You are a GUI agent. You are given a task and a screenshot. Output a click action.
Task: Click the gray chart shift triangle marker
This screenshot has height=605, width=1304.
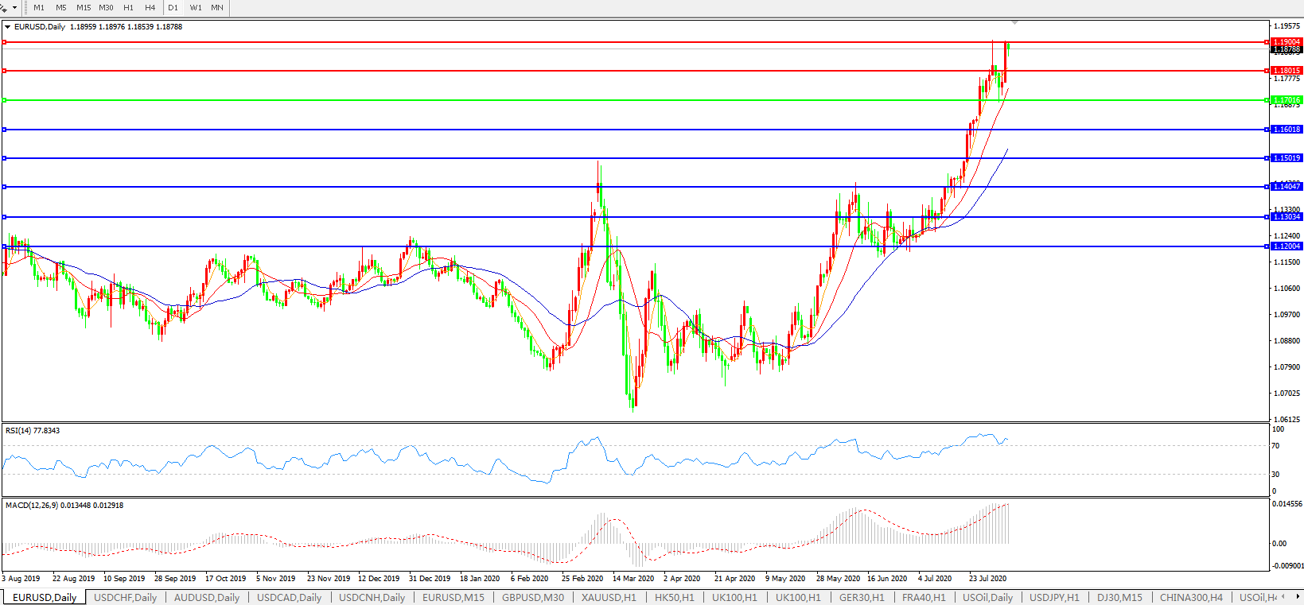click(1014, 22)
